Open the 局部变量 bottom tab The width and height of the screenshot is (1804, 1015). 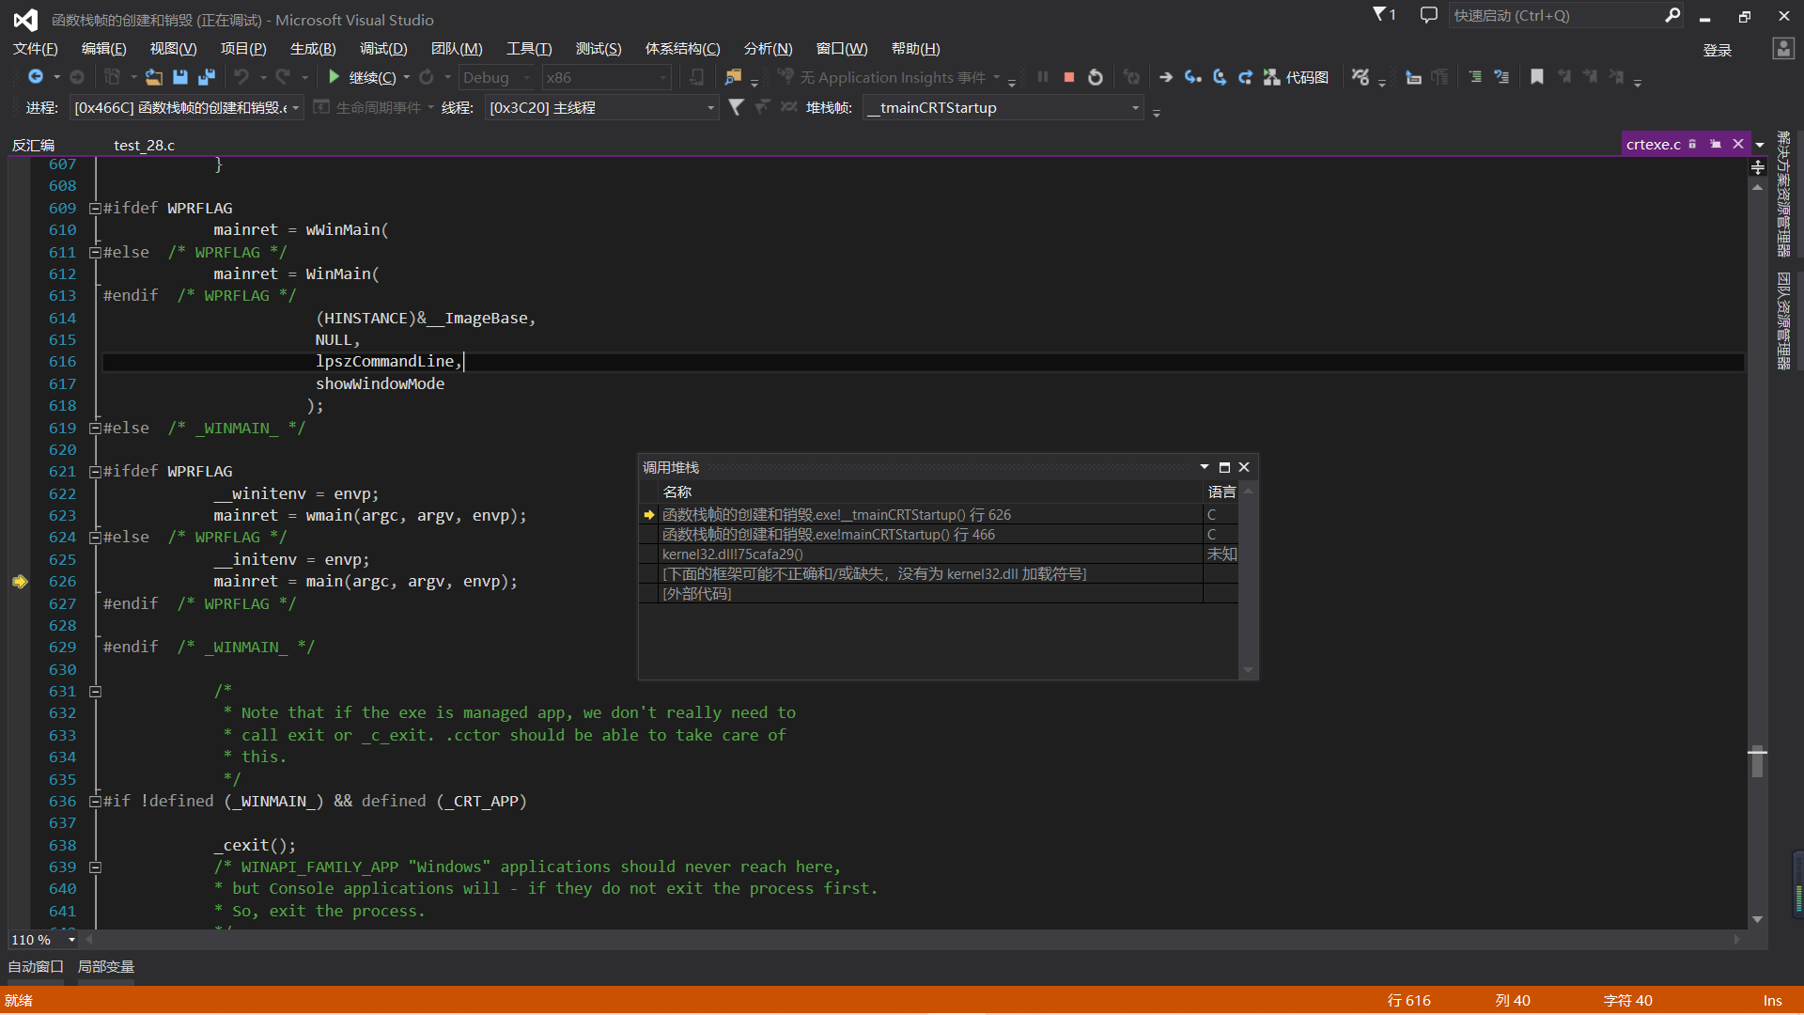coord(105,967)
